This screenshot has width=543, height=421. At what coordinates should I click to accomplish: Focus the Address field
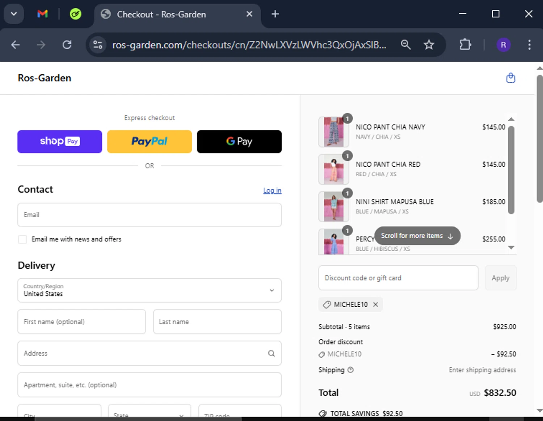click(150, 353)
